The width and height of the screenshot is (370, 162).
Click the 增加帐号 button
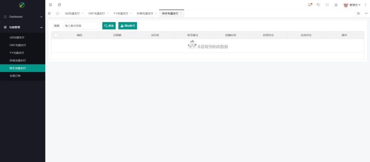click(128, 26)
